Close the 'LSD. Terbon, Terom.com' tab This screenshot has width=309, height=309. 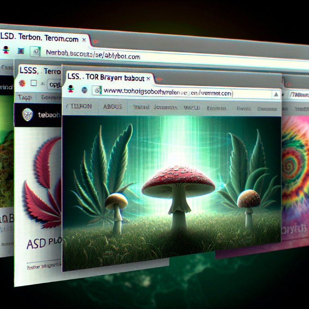(84, 40)
